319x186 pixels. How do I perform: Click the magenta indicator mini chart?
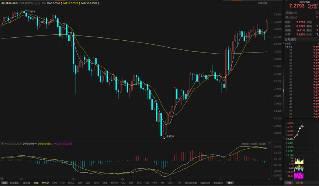299,176
